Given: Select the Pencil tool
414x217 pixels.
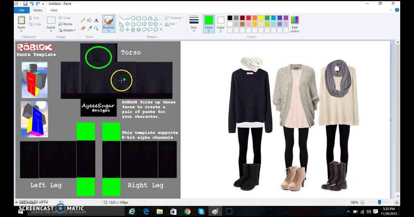Looking at the screenshot, I should click(x=83, y=20).
